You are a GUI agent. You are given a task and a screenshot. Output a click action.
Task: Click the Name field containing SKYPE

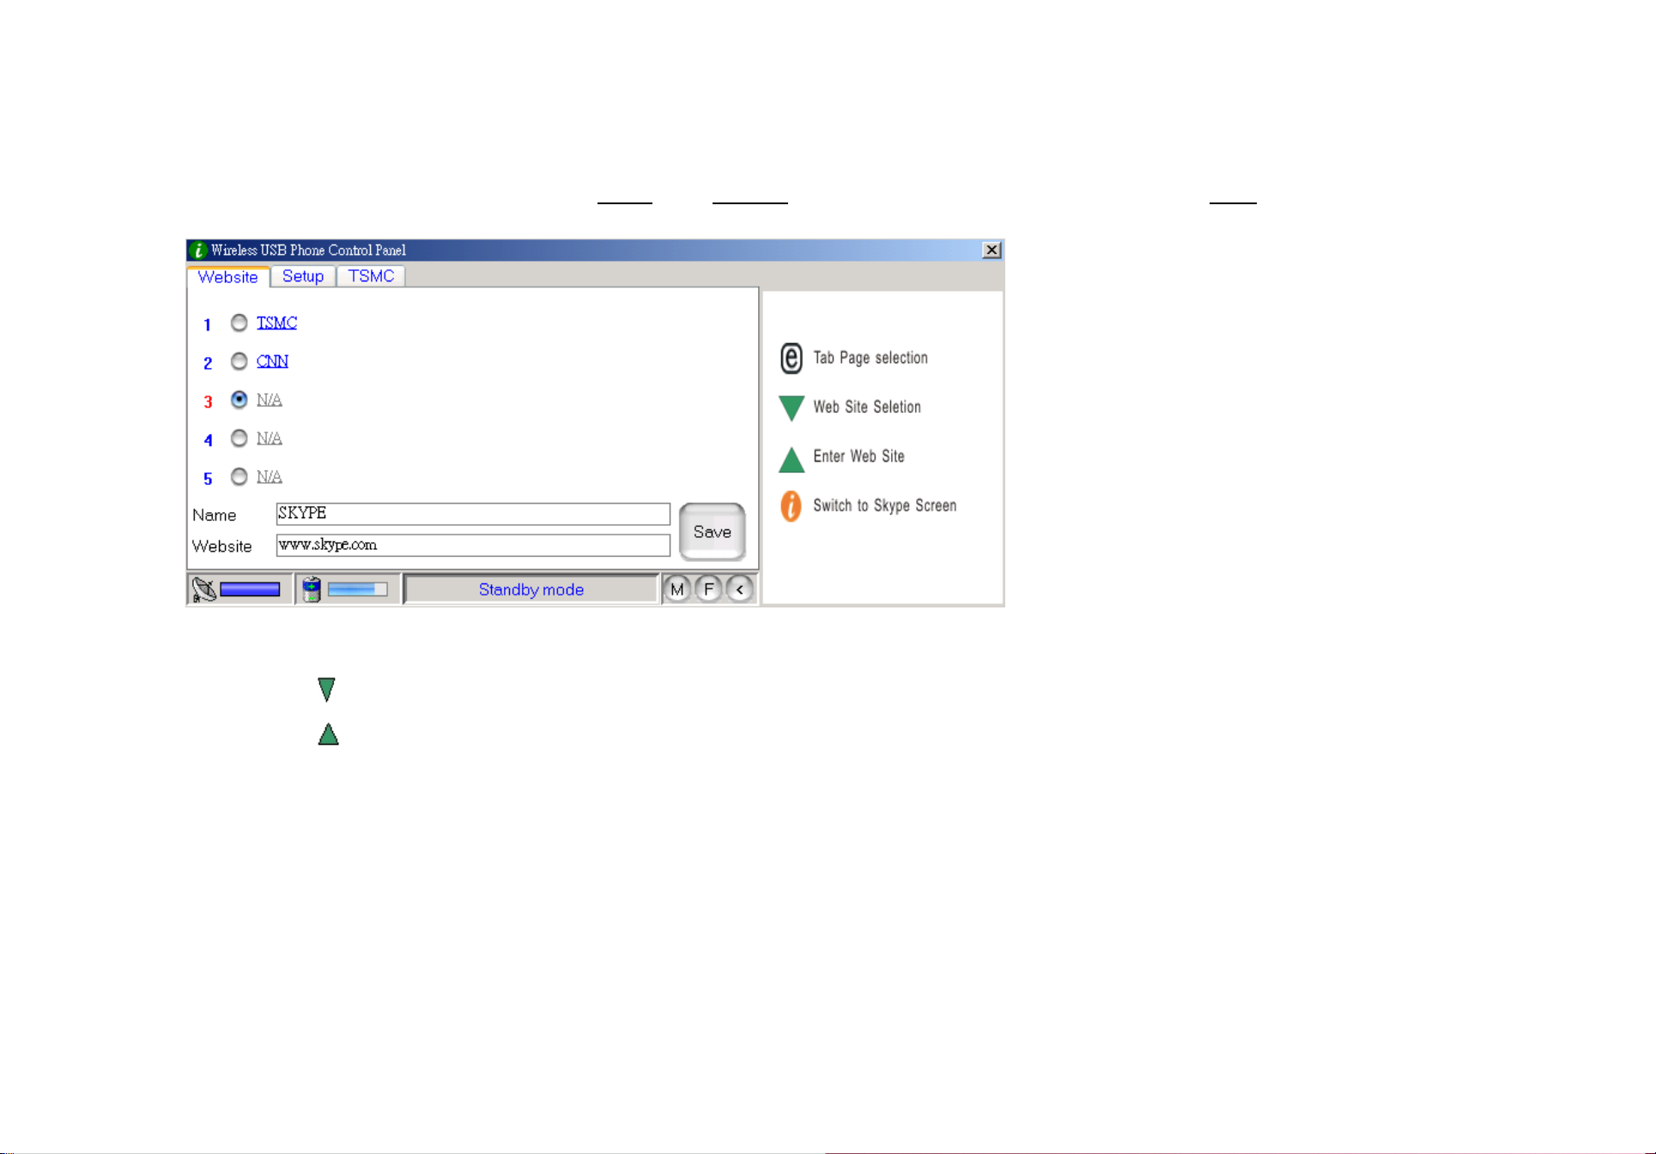tap(473, 514)
